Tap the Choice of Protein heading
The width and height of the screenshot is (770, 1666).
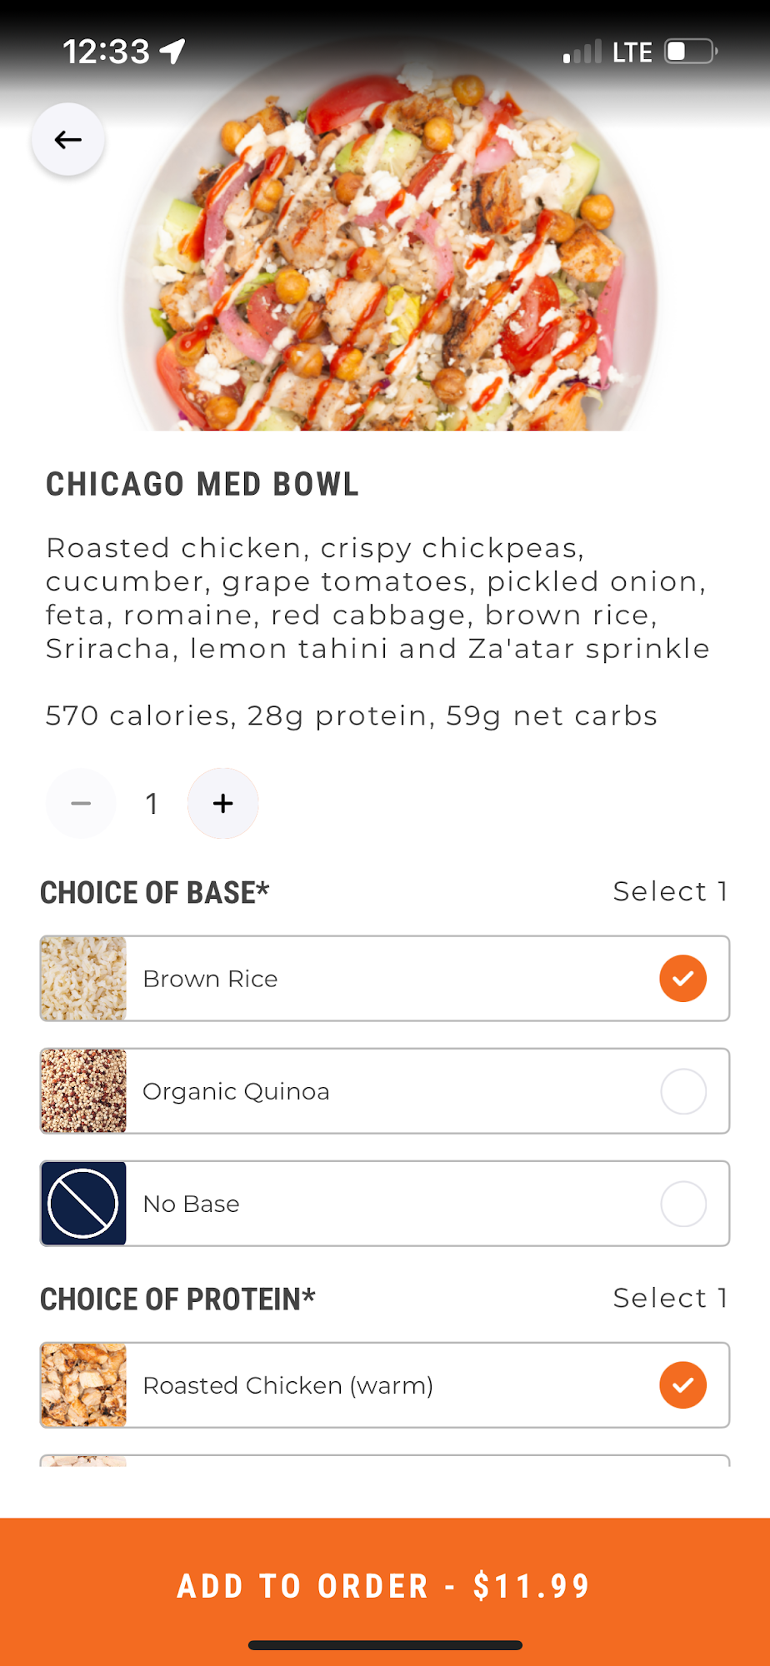pyautogui.click(x=177, y=1299)
